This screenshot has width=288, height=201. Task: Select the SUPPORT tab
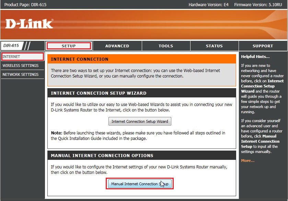tap(263, 46)
